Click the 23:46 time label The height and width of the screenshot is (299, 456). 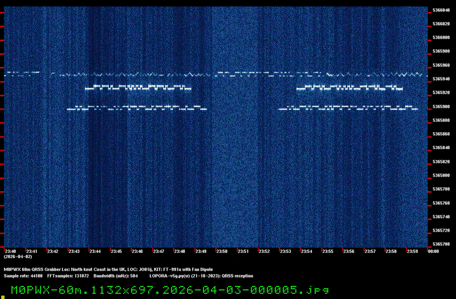pyautogui.click(x=137, y=251)
